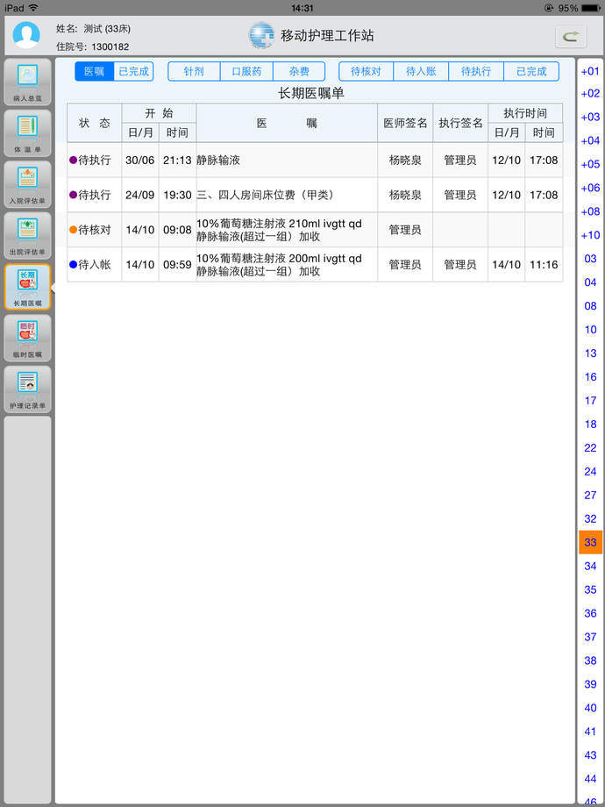Filter orders by 杂费

pyautogui.click(x=299, y=72)
